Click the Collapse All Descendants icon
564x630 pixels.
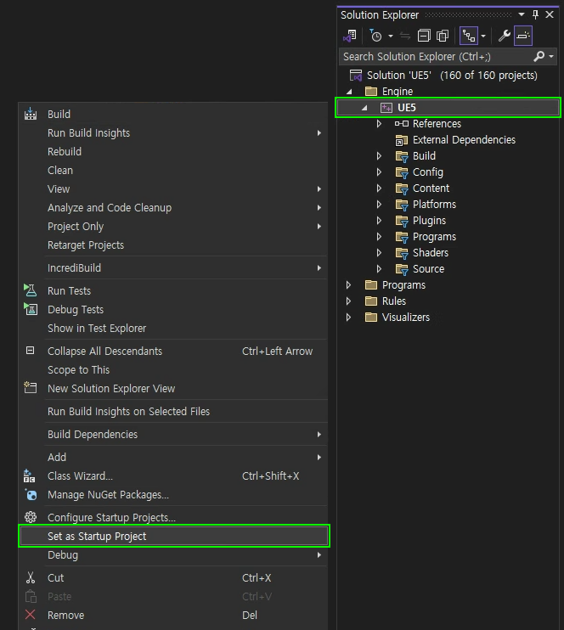click(x=30, y=351)
